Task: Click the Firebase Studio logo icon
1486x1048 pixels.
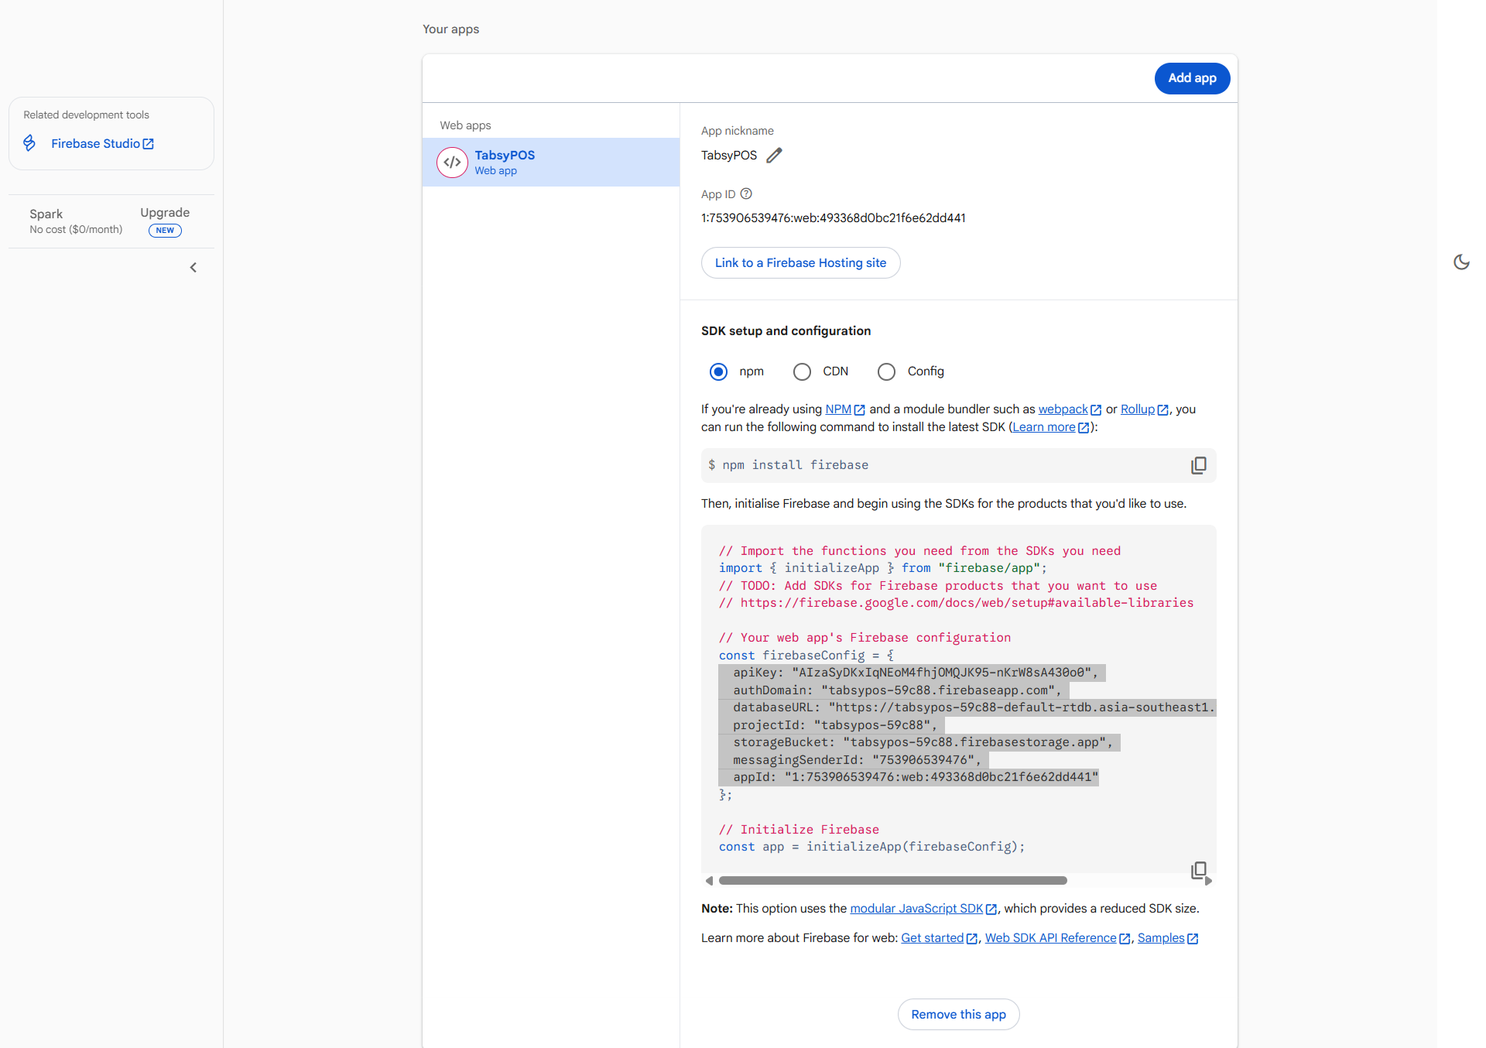Action: [x=29, y=143]
